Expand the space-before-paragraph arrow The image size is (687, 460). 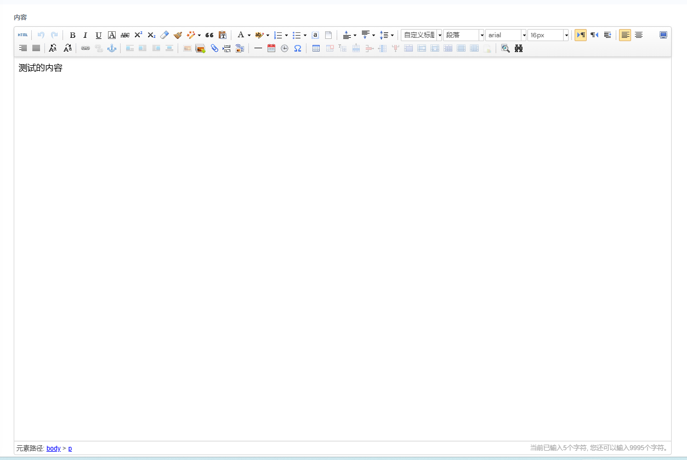click(x=355, y=35)
